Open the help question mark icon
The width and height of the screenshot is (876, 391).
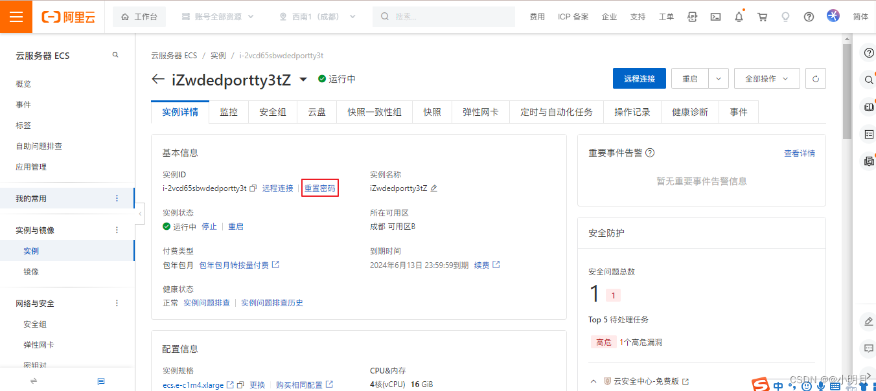pyautogui.click(x=809, y=17)
